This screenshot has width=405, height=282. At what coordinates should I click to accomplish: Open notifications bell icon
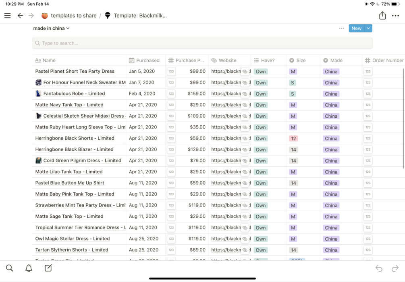click(x=29, y=268)
